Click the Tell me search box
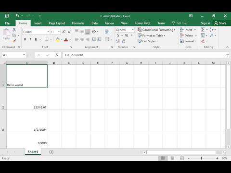Screen dimensions: 231x173 click(x=180, y=23)
